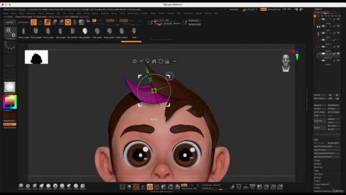Click the gizmo location marker icon
Screen dimensions: 346x195
[x=148, y=61]
